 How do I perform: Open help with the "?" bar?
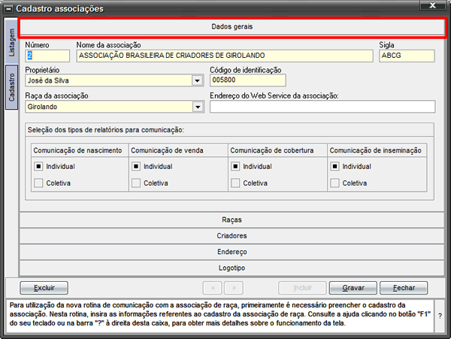440,316
